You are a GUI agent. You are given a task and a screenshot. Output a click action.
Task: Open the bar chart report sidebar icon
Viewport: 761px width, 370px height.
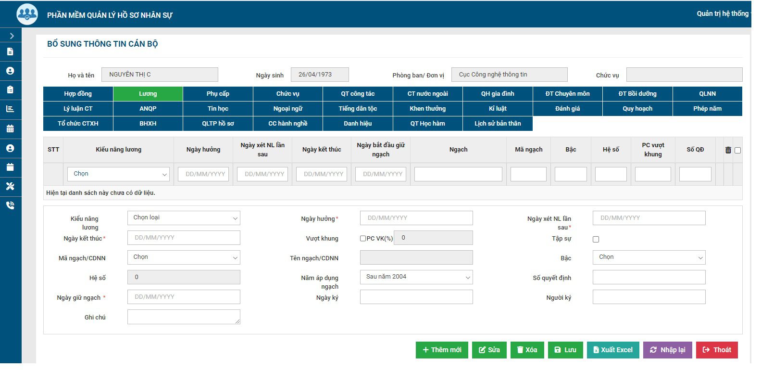tap(10, 109)
